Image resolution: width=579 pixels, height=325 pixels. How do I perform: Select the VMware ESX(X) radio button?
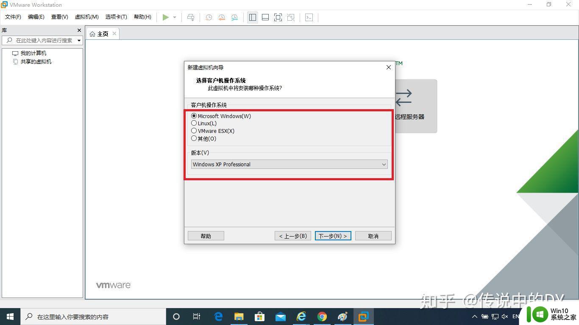pyautogui.click(x=194, y=131)
